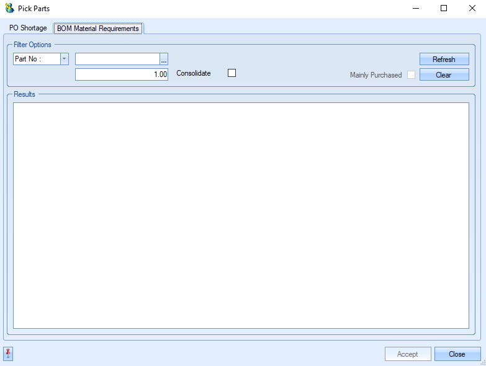Maximize the Pick Parts window

point(444,8)
